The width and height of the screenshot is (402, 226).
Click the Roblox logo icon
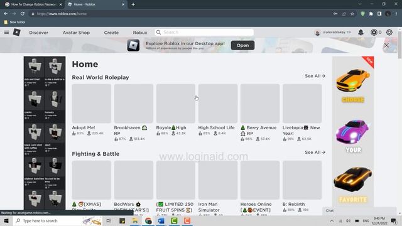[17, 32]
